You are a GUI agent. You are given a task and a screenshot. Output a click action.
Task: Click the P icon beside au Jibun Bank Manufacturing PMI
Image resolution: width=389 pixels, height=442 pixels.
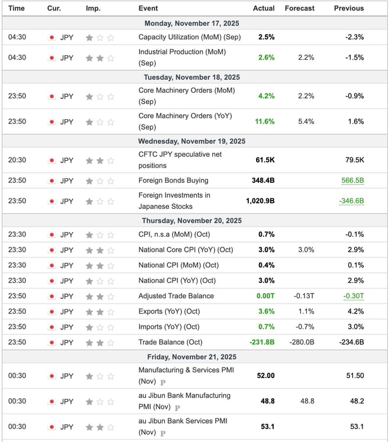[177, 408]
